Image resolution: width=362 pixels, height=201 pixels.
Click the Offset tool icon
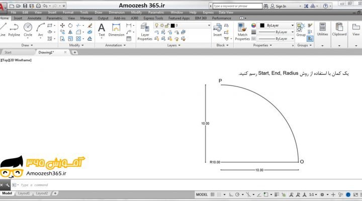coord(90,39)
